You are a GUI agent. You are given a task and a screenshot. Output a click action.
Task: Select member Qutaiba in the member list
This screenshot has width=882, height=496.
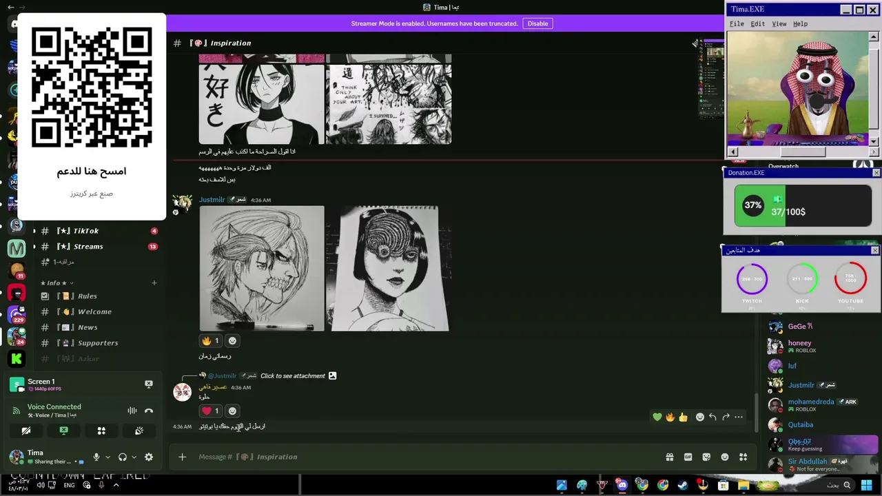pyautogui.click(x=801, y=425)
